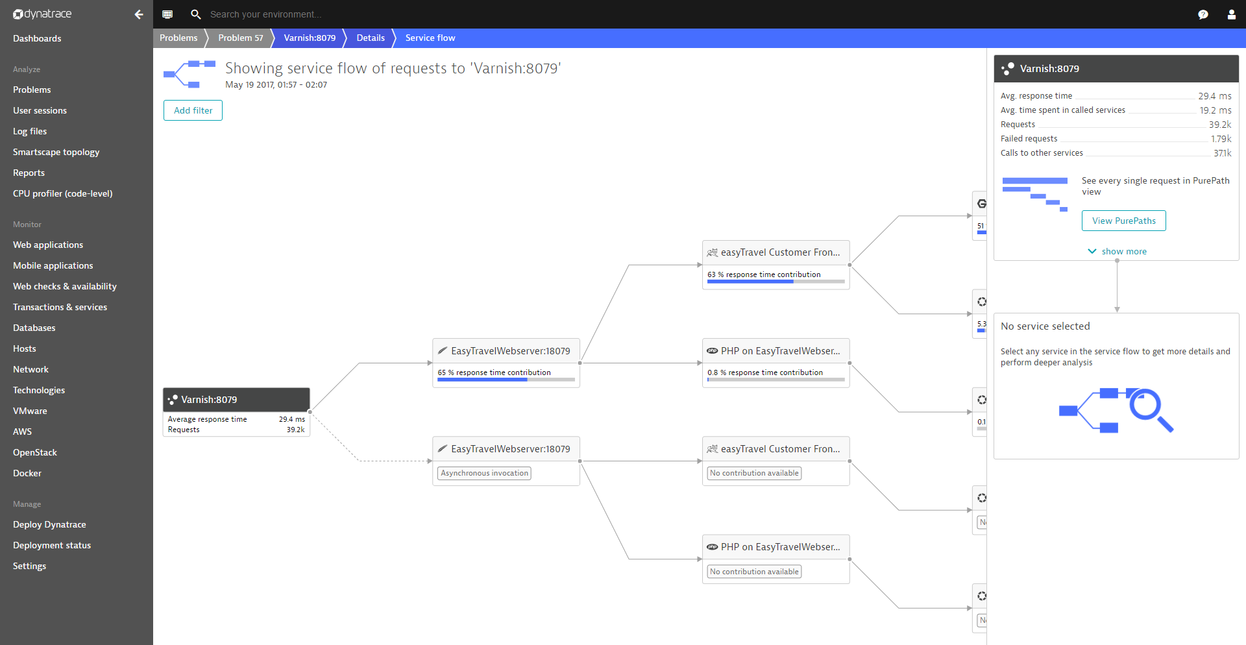Open Technologies in the sidebar
The image size is (1246, 645).
tap(39, 391)
